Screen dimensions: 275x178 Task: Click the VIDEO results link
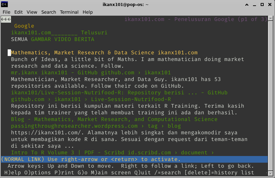[x=63, y=39]
